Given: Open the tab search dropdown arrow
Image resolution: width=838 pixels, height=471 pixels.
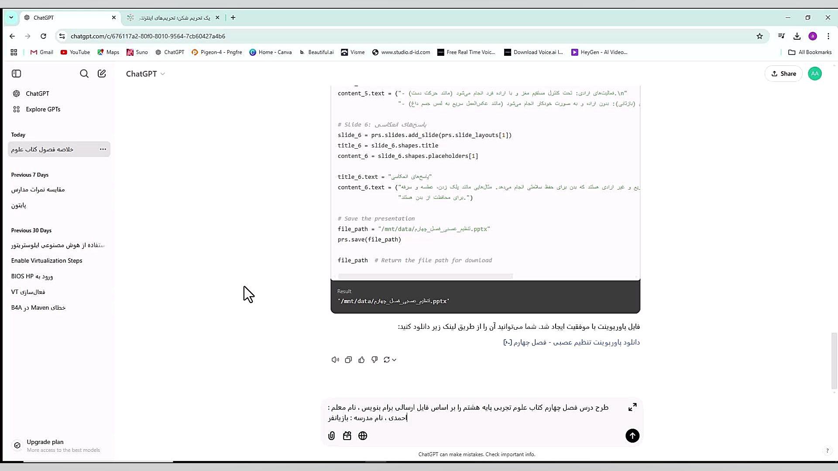Looking at the screenshot, I should click(x=11, y=17).
